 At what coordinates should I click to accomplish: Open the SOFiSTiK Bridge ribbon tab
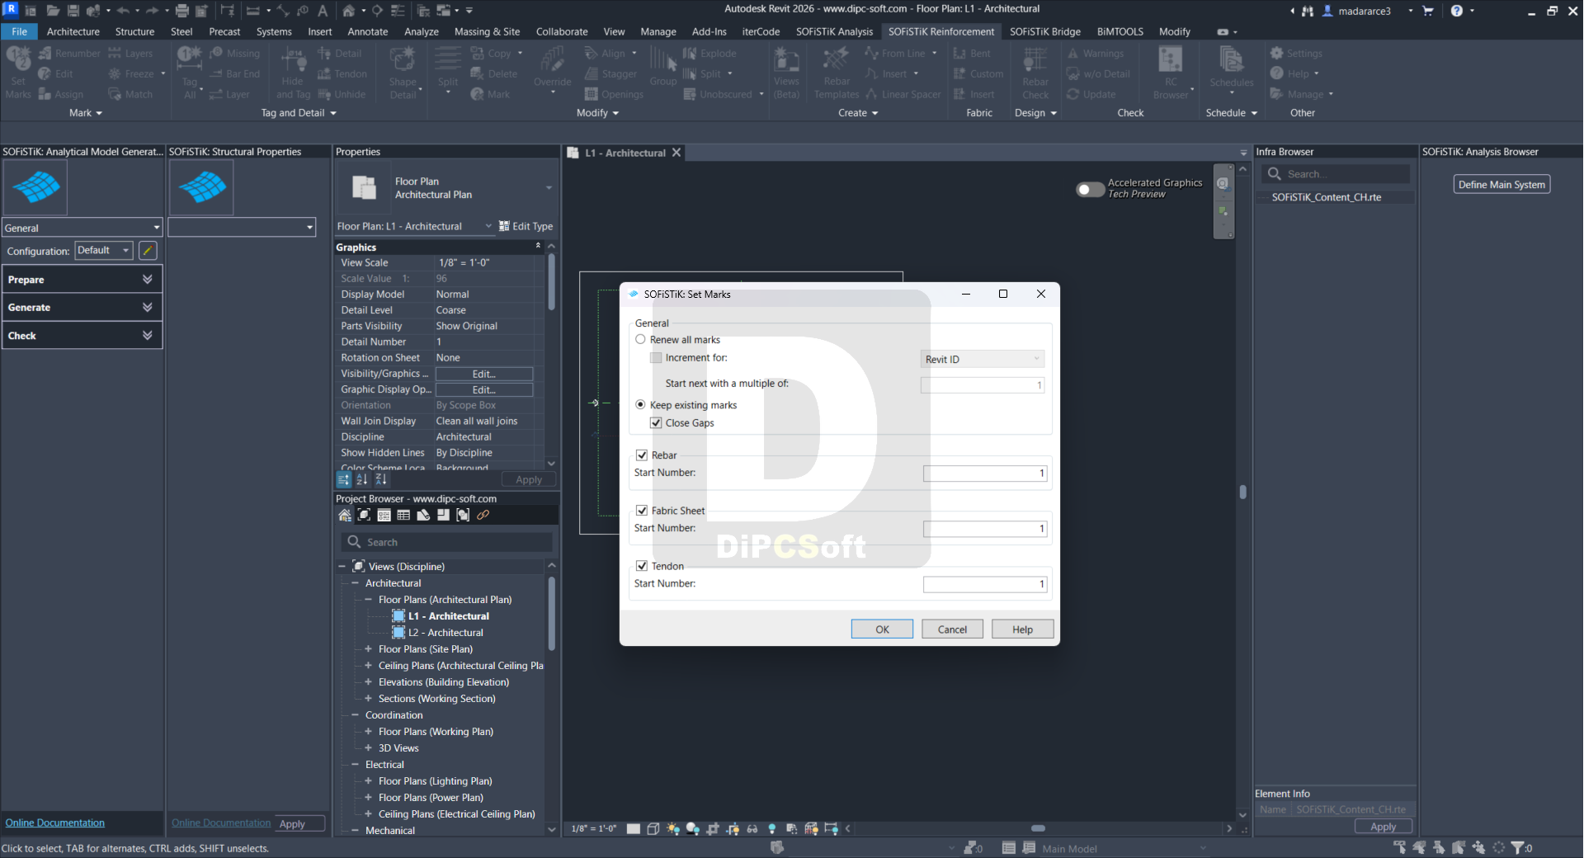[1044, 31]
